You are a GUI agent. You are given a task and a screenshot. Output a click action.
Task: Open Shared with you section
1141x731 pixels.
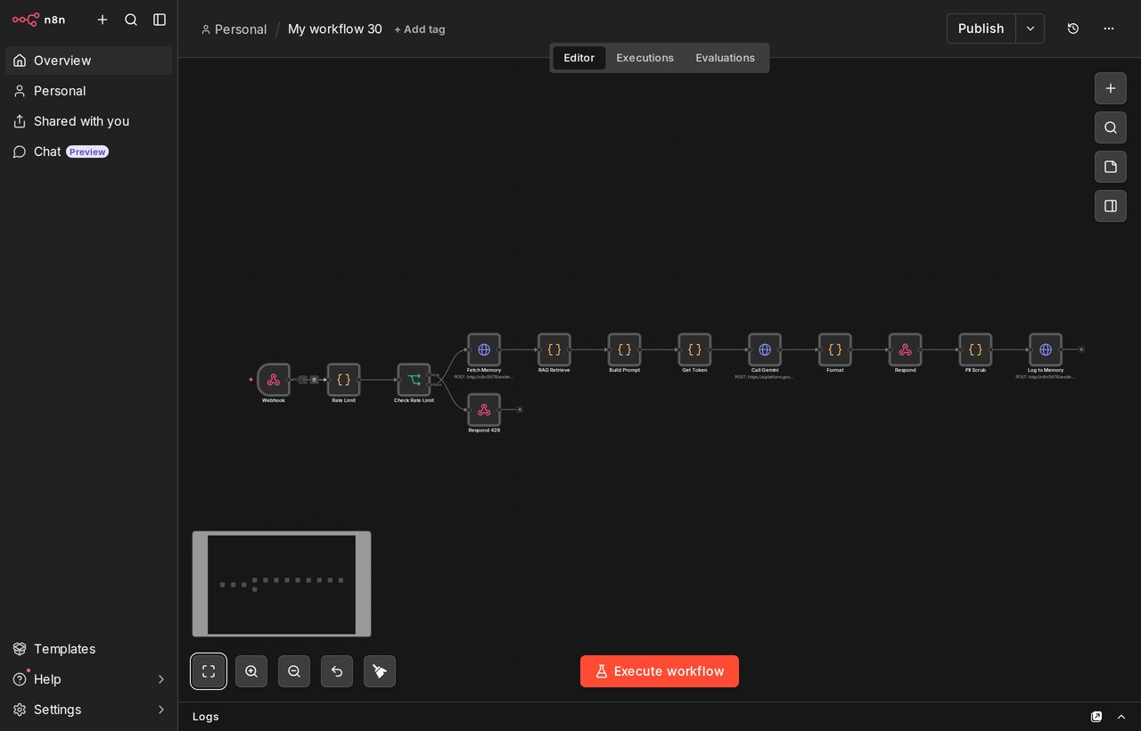[89, 121]
